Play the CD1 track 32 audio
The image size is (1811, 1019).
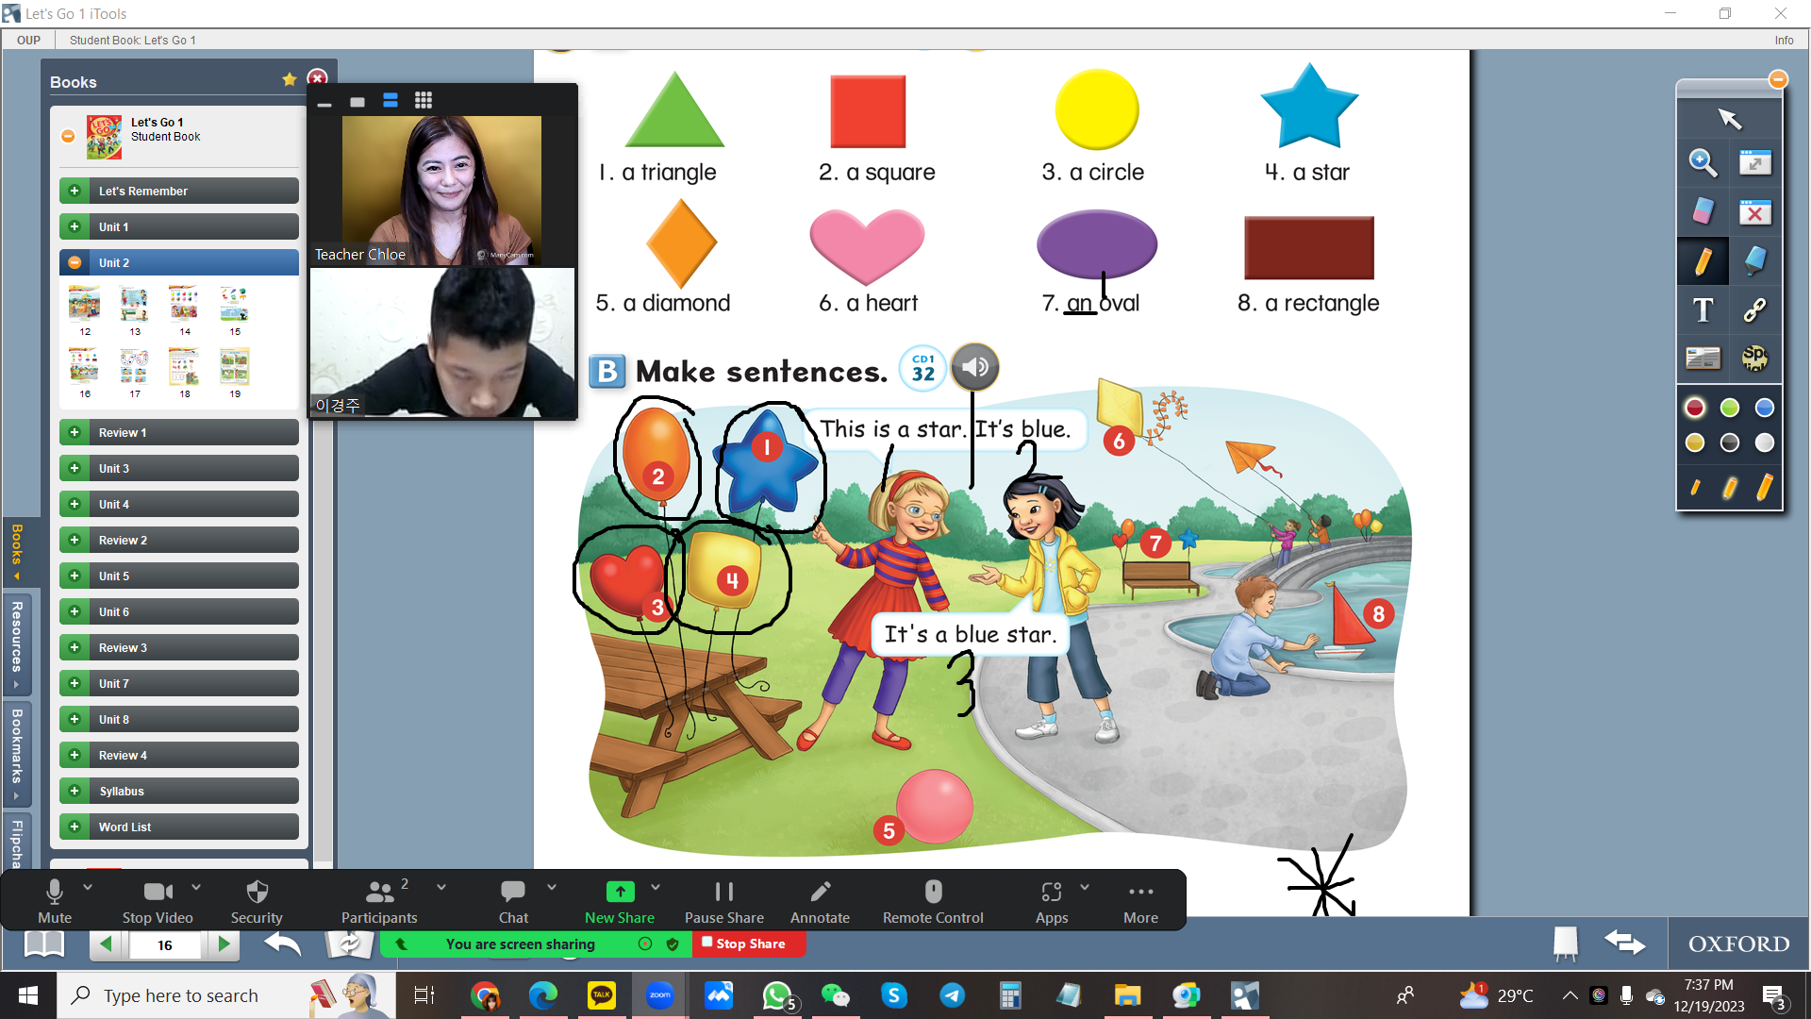click(x=974, y=367)
